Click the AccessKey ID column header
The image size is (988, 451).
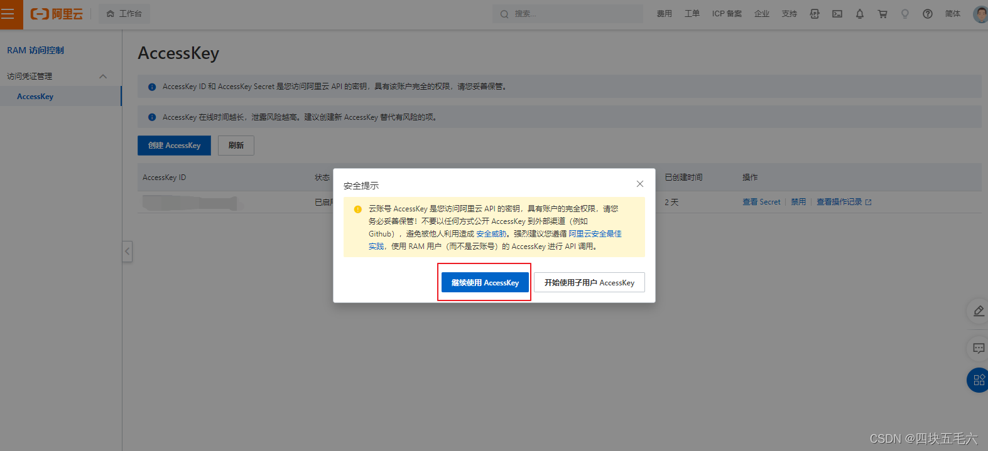[165, 178]
